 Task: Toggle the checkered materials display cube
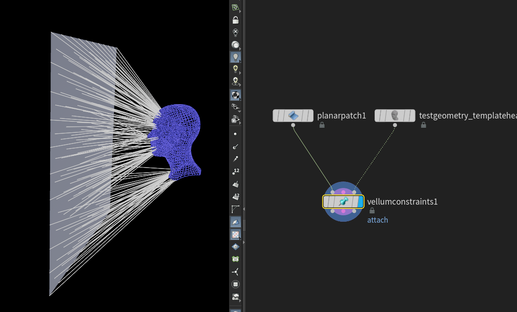[x=236, y=95]
